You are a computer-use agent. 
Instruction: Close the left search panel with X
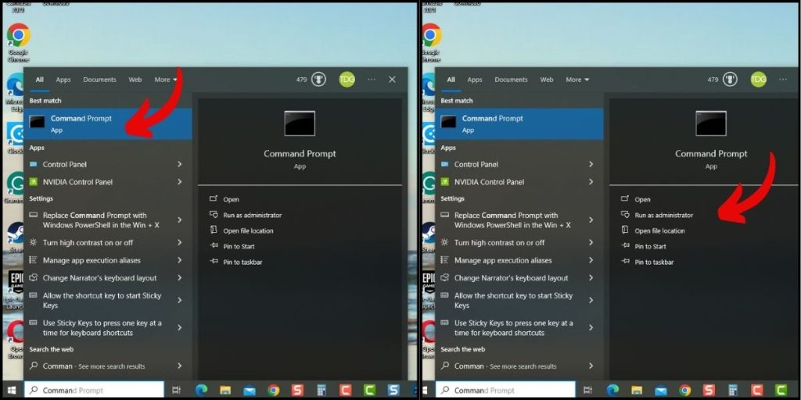[x=392, y=80]
